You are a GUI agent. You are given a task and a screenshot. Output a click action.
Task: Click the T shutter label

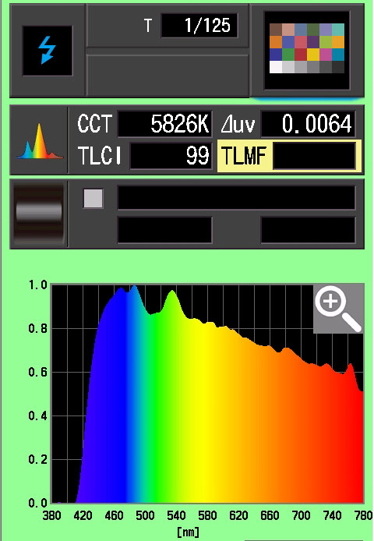coord(148,26)
